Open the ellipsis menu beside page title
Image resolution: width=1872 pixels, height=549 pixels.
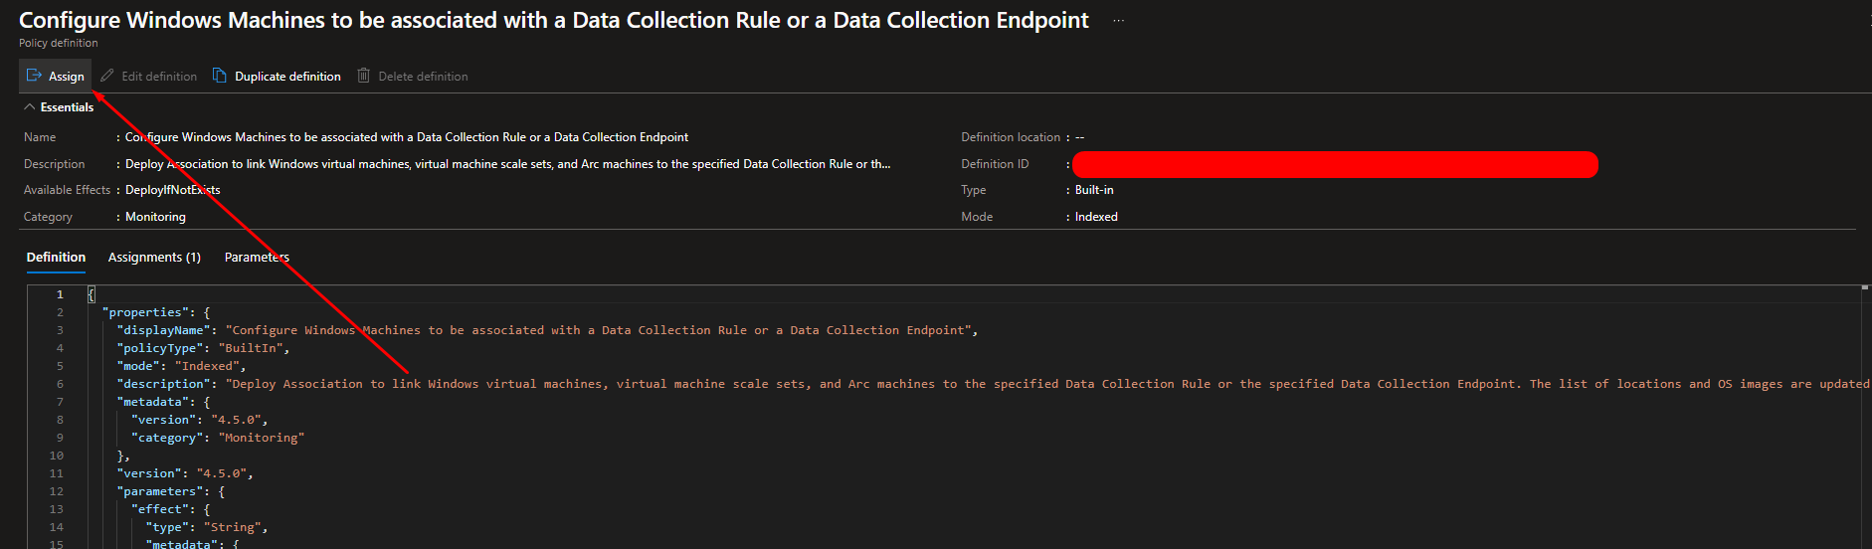click(x=1118, y=21)
